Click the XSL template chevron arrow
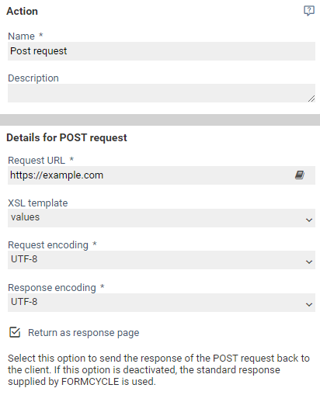Screen dimensions: 320x395 tap(309, 220)
